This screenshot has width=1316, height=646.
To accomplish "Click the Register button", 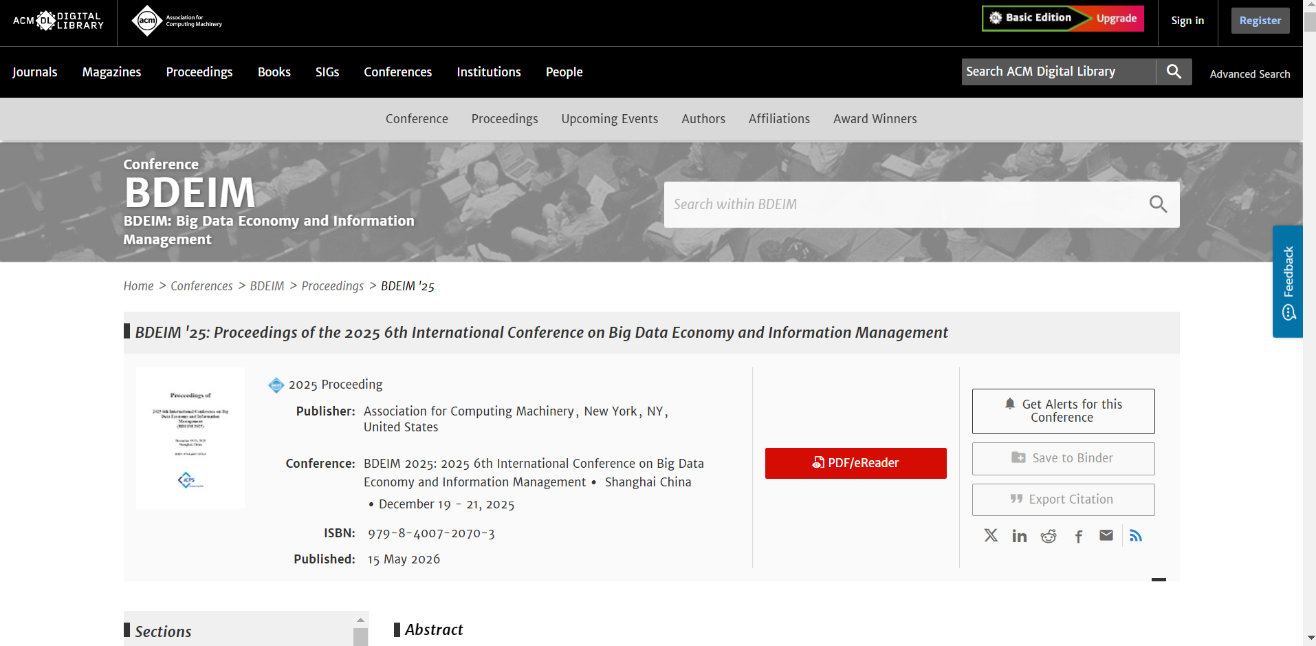I will click(x=1260, y=21).
